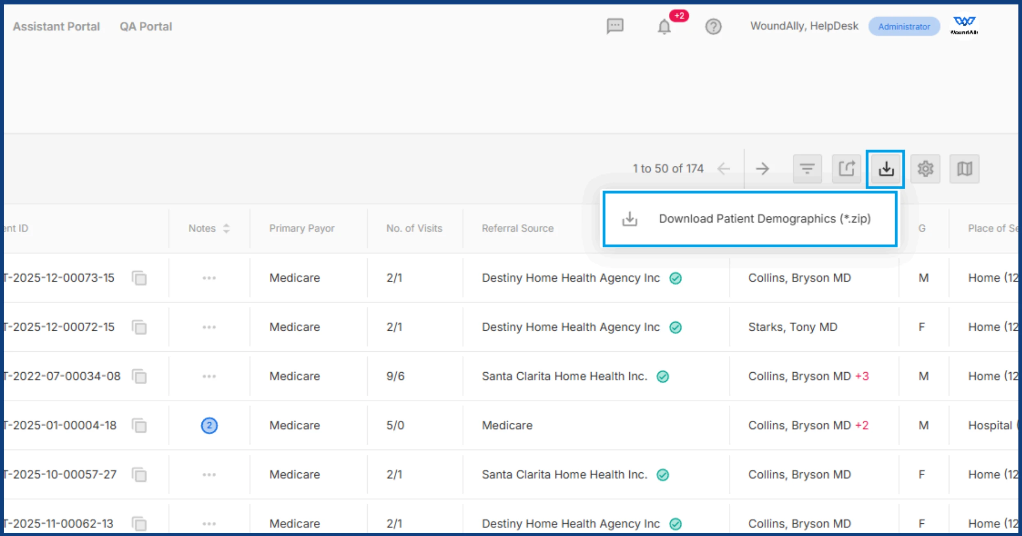Select Download Patient Demographics zip option

click(x=750, y=219)
